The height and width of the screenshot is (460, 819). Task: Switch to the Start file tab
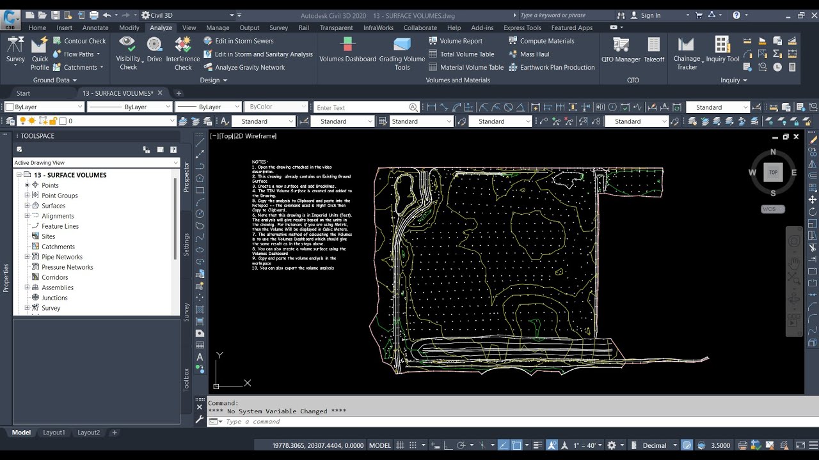(x=23, y=93)
